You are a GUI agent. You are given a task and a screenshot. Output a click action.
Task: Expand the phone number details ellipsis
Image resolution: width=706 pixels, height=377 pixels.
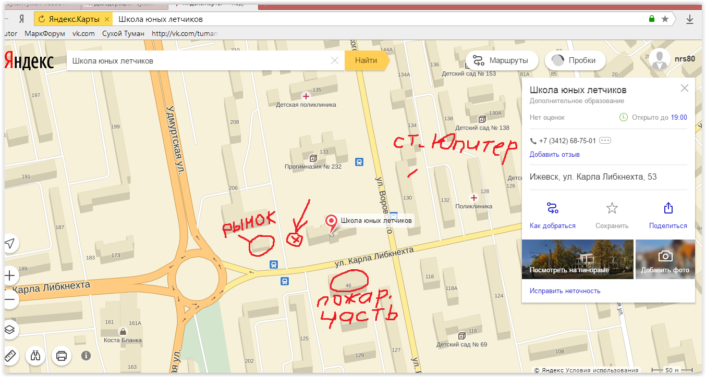click(605, 141)
